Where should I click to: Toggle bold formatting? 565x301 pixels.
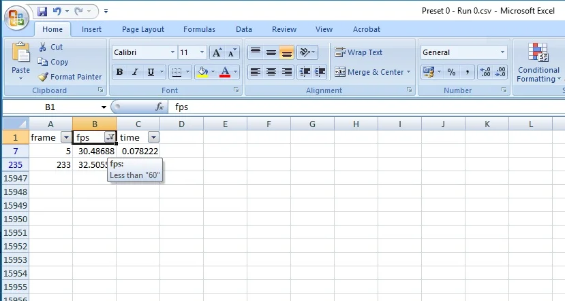pos(120,72)
